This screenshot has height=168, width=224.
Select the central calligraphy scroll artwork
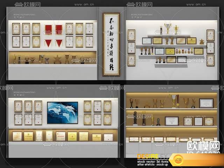pos(111,44)
